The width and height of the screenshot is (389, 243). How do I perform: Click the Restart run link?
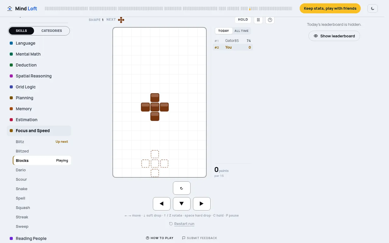pos(182,224)
